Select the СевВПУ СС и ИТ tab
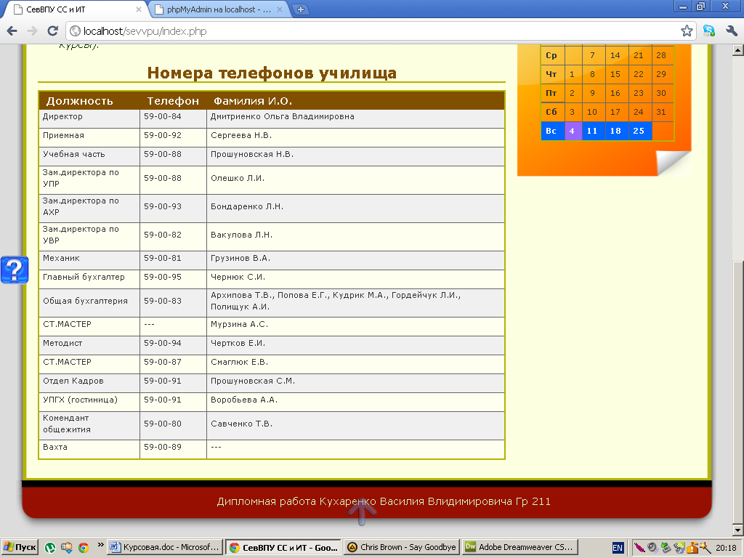This screenshot has width=744, height=558. click(x=76, y=9)
